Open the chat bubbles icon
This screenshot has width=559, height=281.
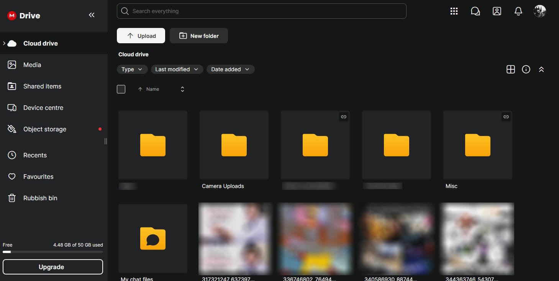tap(475, 11)
